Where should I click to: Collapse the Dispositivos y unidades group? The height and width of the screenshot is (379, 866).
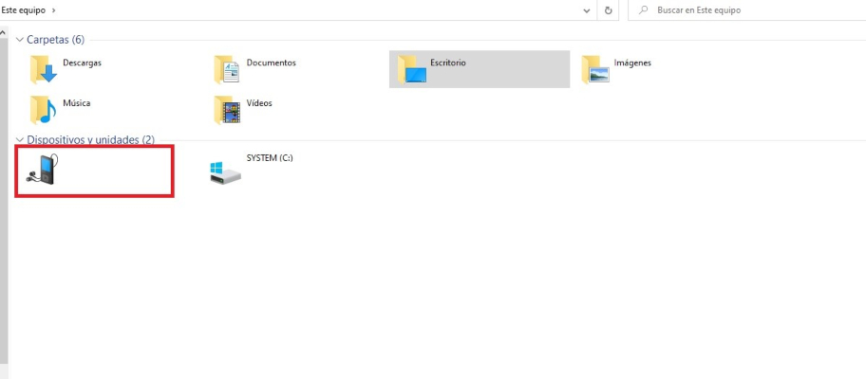pos(20,140)
